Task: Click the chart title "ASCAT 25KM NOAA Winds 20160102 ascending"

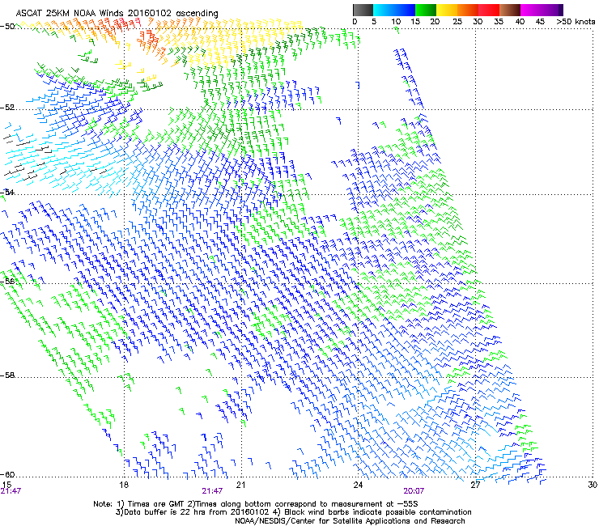Action: [x=117, y=14]
